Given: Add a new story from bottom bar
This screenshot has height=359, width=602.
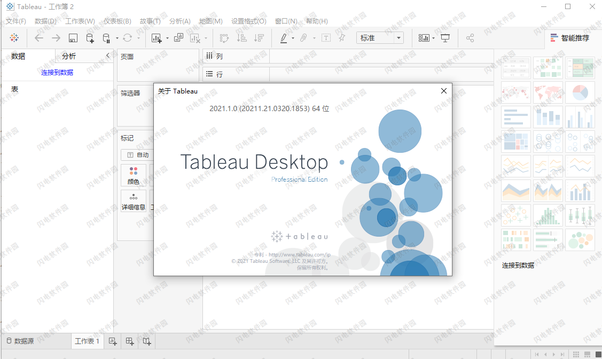Looking at the screenshot, I should [147, 341].
